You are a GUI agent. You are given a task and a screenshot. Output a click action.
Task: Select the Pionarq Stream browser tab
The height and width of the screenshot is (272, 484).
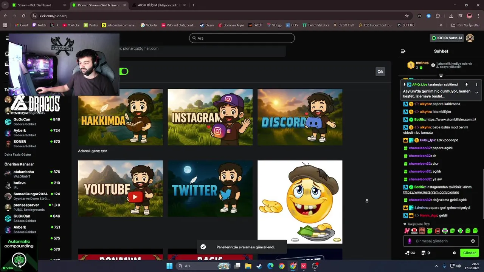pyautogui.click(x=98, y=5)
